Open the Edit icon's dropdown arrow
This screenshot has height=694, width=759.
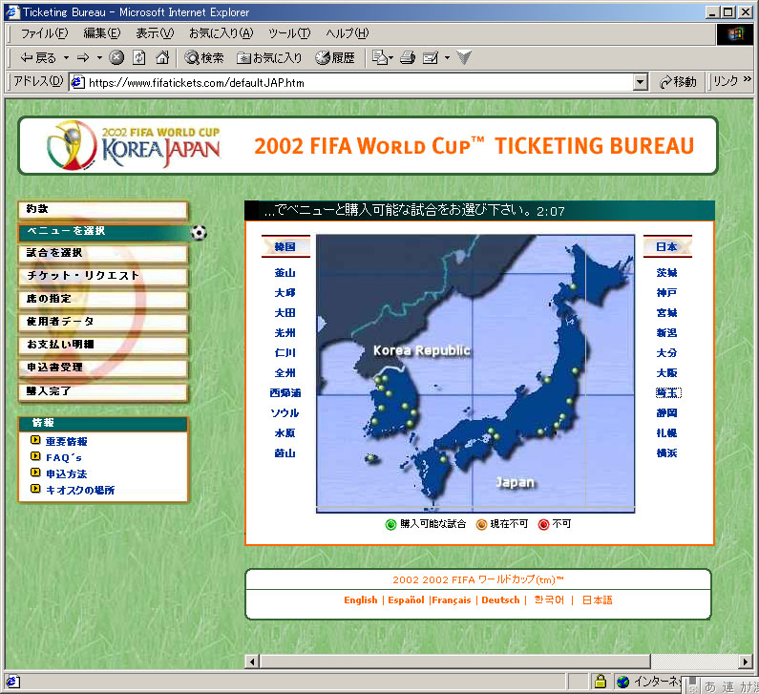coord(447,58)
